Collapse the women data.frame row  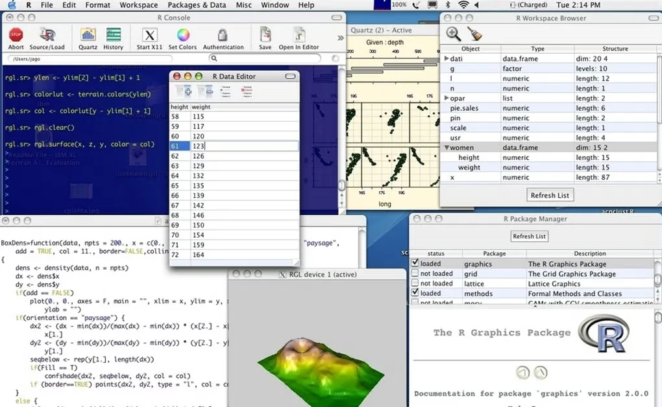(x=447, y=148)
